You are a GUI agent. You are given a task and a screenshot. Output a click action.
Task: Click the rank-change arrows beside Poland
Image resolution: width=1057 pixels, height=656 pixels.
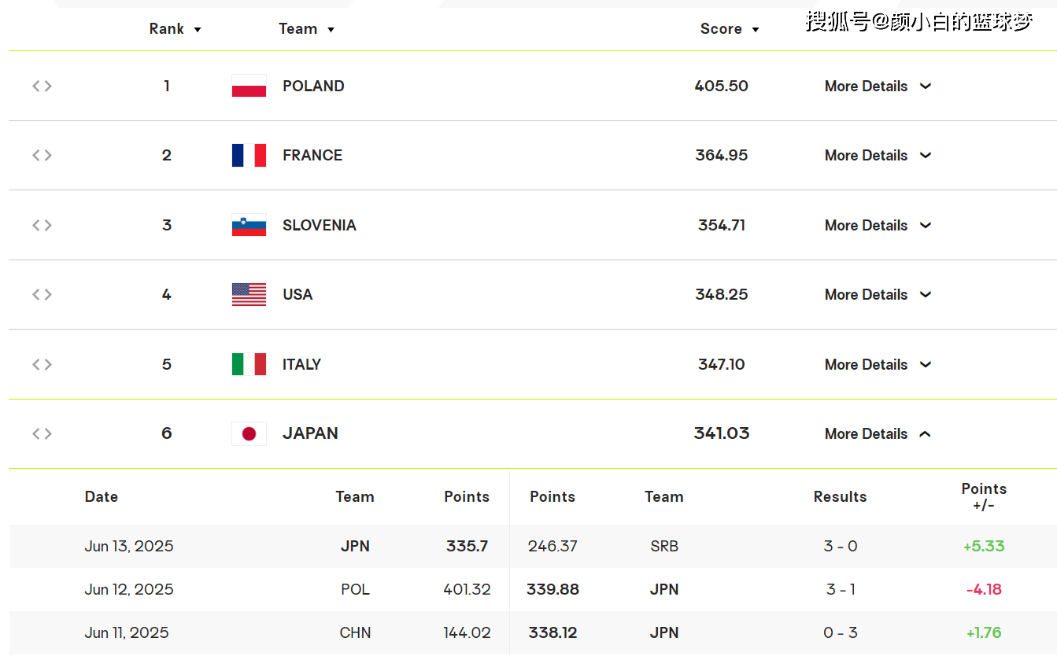[42, 86]
